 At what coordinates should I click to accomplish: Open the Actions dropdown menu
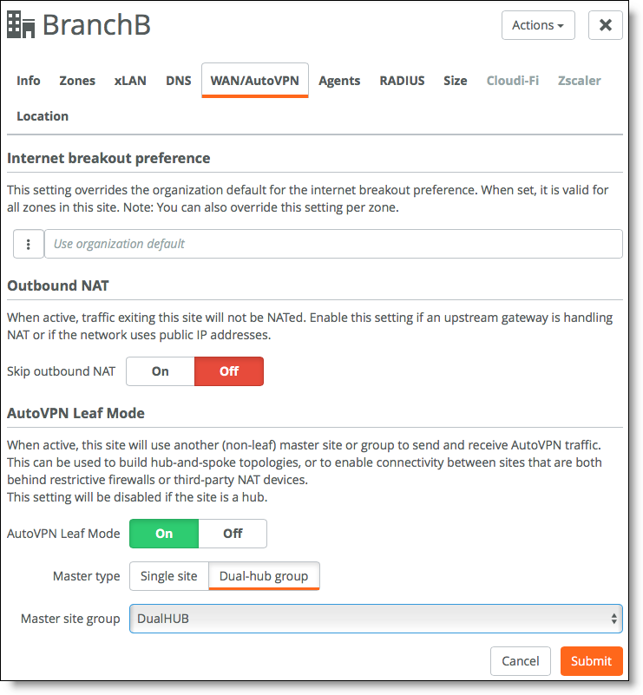click(x=538, y=25)
